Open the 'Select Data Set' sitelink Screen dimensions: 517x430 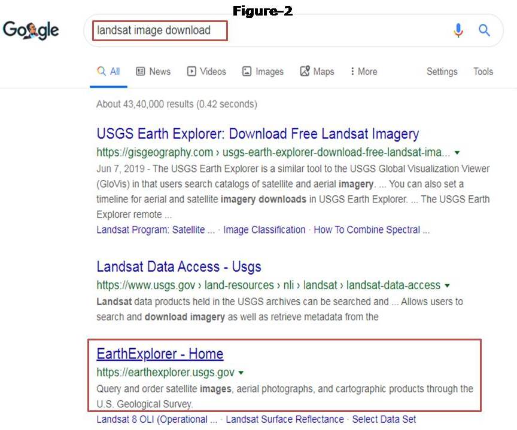point(384,419)
